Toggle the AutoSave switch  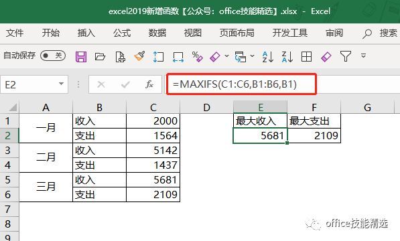coord(53,56)
